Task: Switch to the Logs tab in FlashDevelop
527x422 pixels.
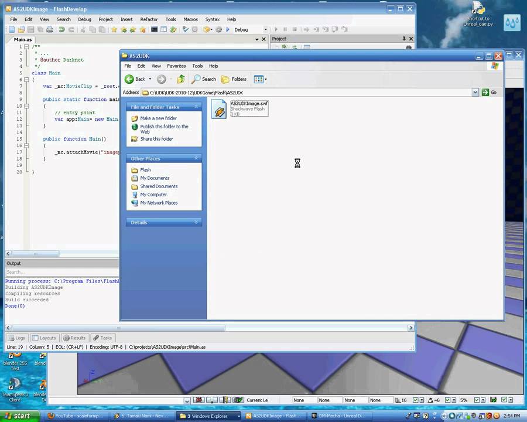Action: pyautogui.click(x=16, y=338)
